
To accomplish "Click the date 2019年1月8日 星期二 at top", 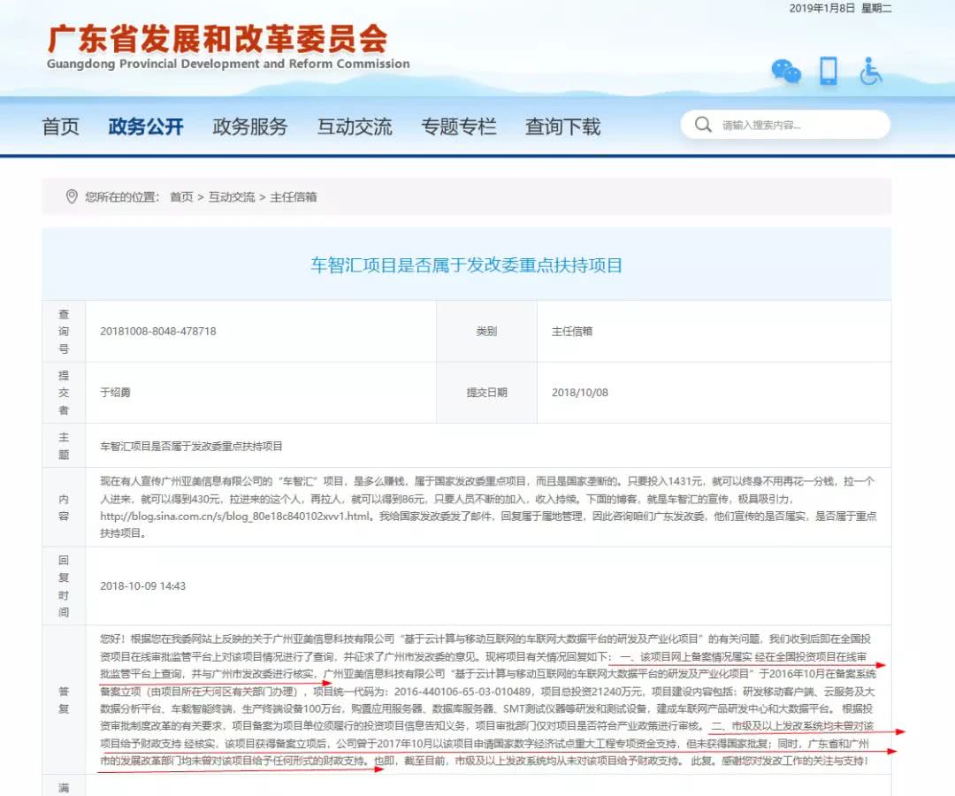I will click(841, 8).
